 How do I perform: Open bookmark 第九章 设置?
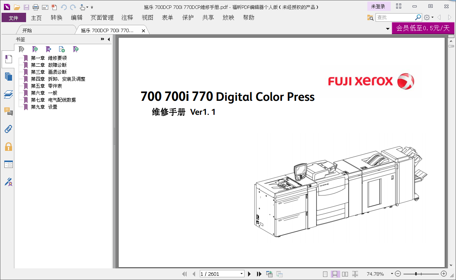44,107
